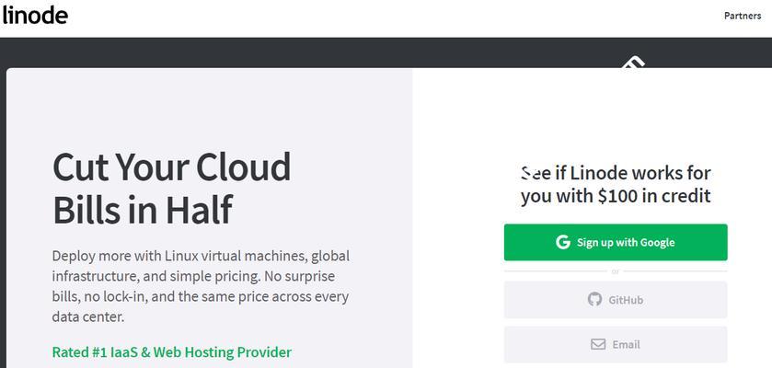Click the 'or' divider between sign-up options

click(615, 271)
